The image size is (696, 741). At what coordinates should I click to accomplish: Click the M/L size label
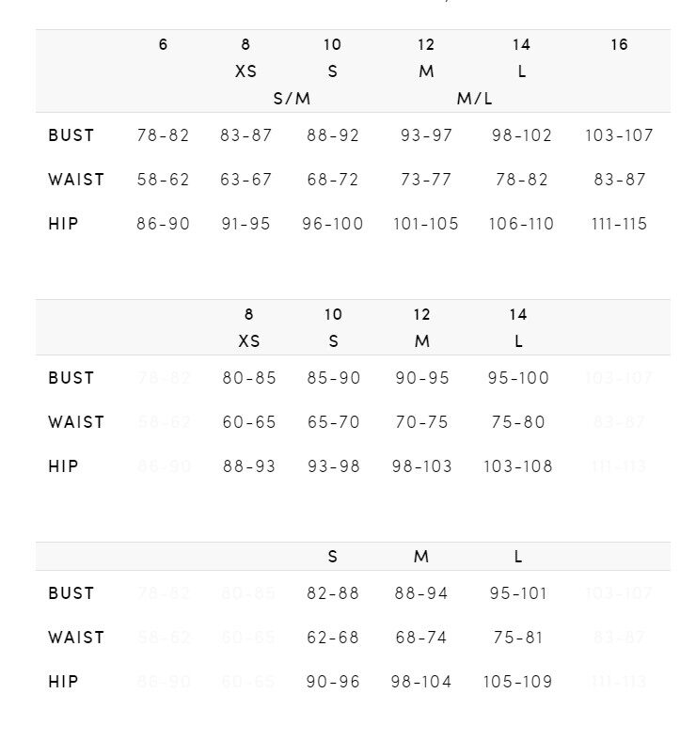click(475, 98)
